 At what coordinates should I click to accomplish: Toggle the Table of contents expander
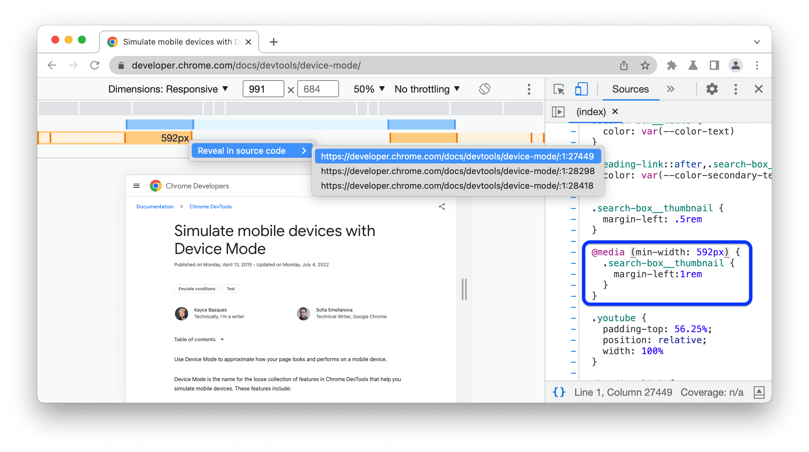[x=222, y=339]
